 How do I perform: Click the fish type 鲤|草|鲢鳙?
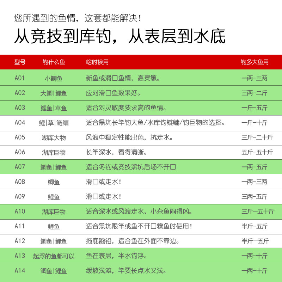click(54, 123)
